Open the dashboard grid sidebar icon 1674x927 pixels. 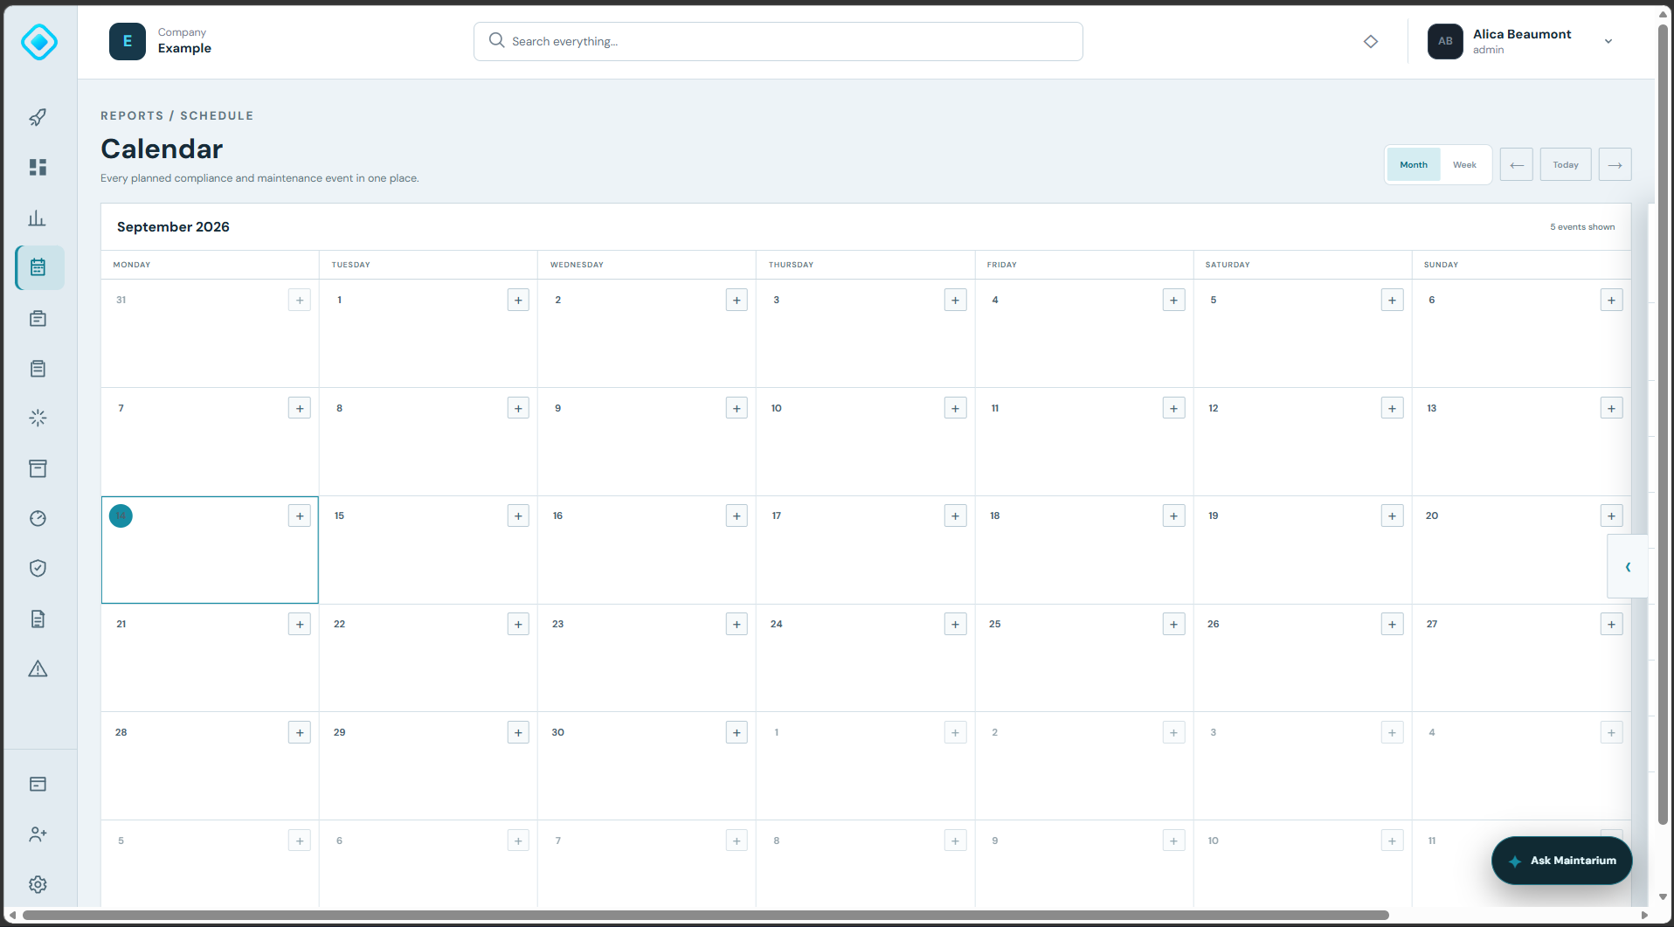[x=38, y=167]
